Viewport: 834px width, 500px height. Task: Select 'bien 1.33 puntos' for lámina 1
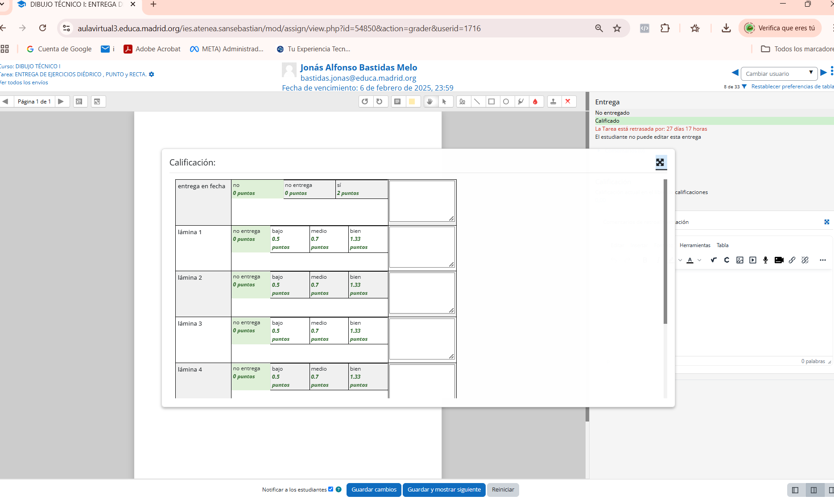click(367, 239)
